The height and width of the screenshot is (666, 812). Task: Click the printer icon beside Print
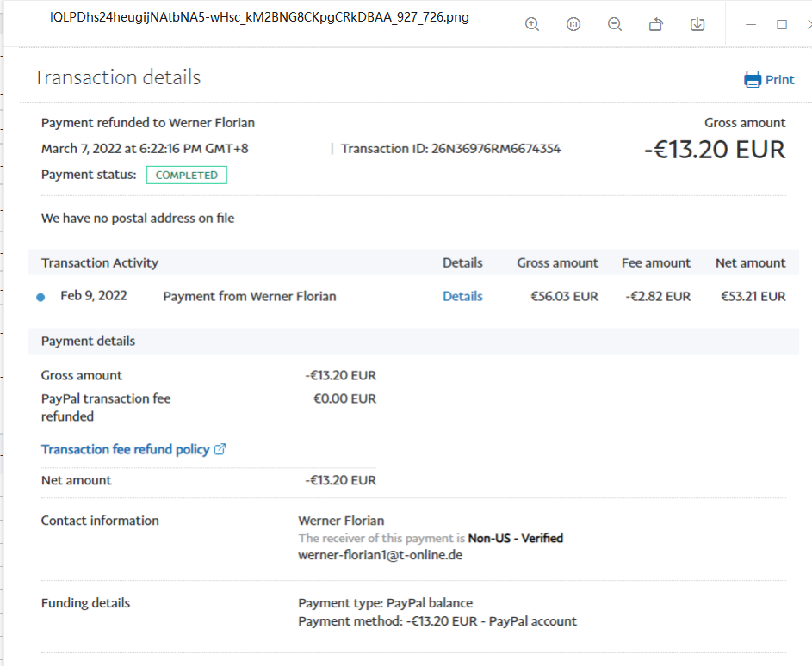point(753,79)
